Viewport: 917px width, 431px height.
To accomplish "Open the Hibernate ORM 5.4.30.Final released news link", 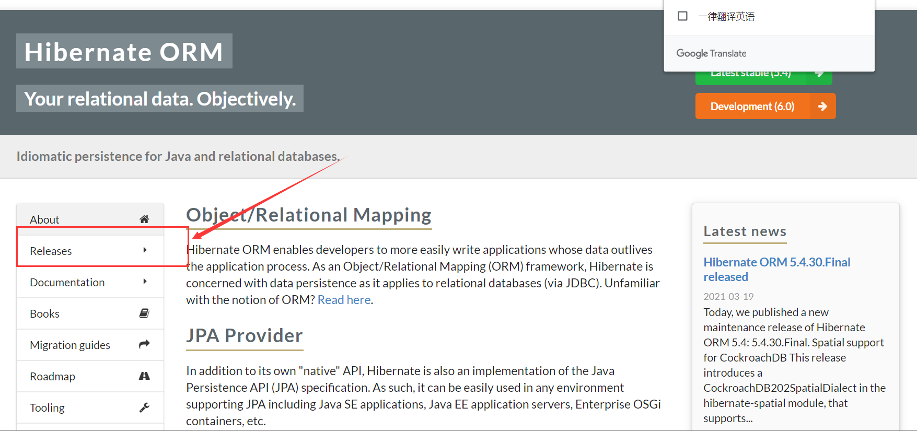I will 776,270.
